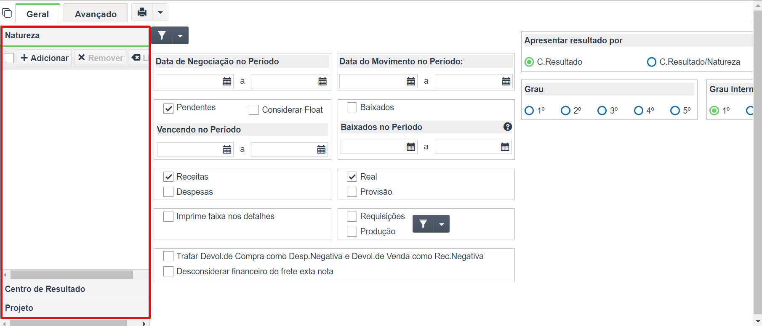Click the funnel icon next to Requisições
The image size is (762, 326).
pos(423,224)
